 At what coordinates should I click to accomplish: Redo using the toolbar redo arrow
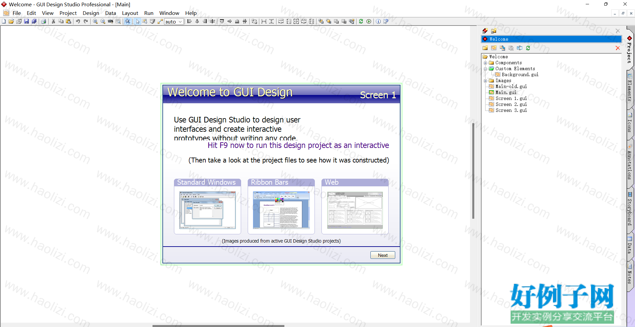point(86,22)
